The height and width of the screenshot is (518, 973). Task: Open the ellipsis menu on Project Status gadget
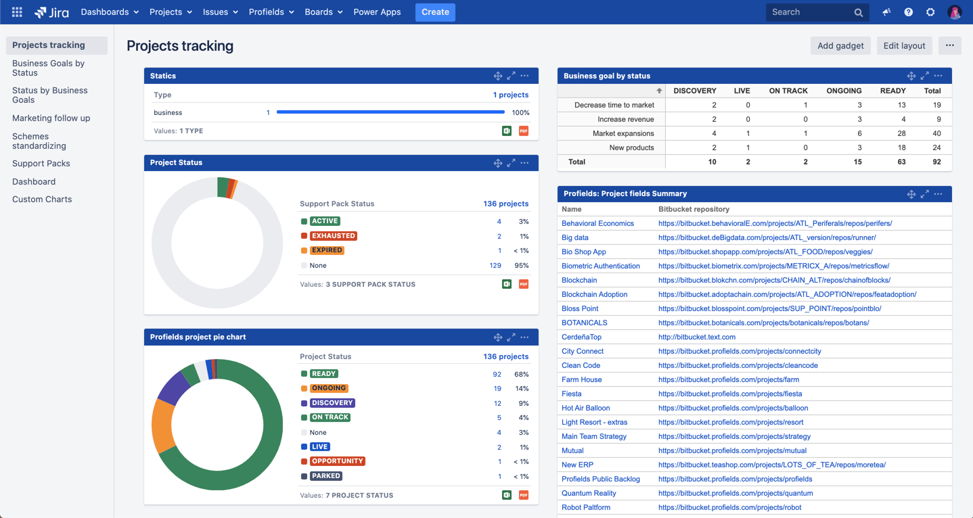click(524, 162)
